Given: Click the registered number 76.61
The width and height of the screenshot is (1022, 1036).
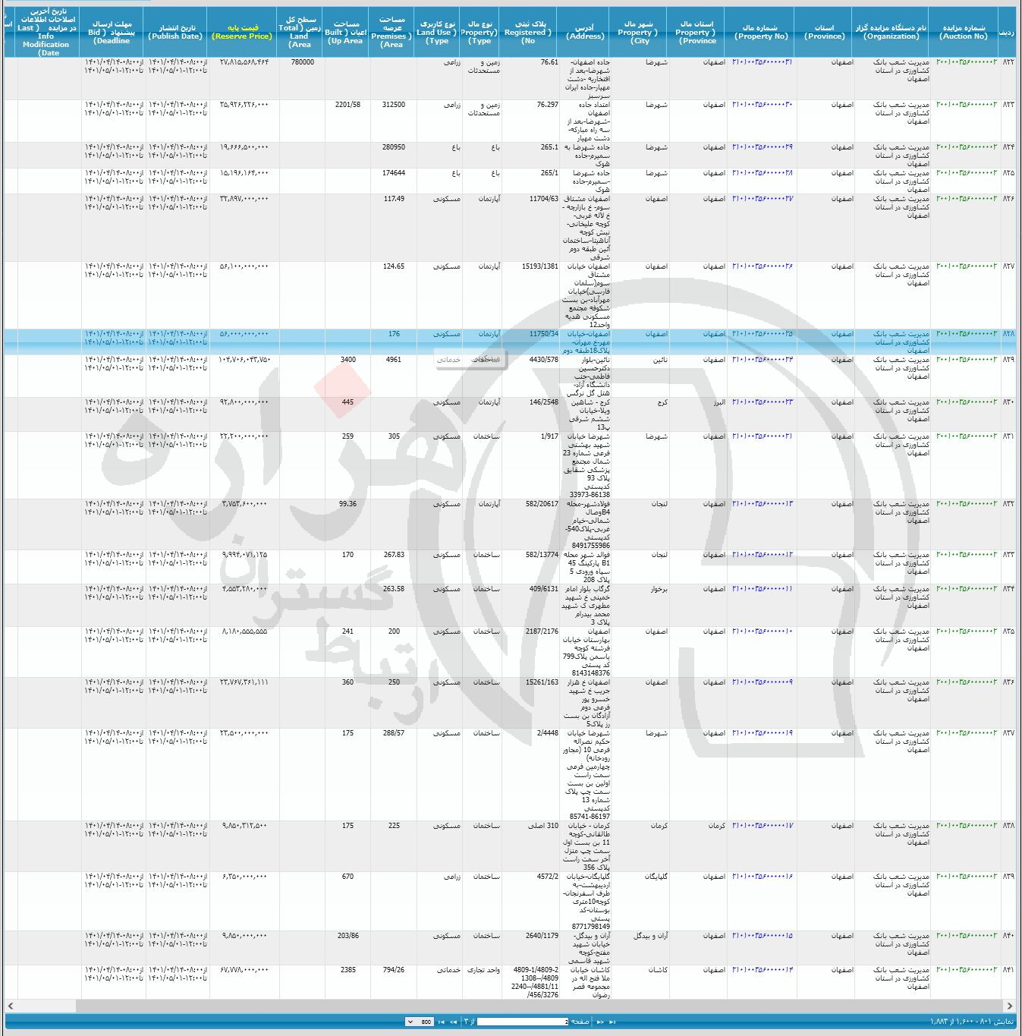Looking at the screenshot, I should click(x=549, y=62).
